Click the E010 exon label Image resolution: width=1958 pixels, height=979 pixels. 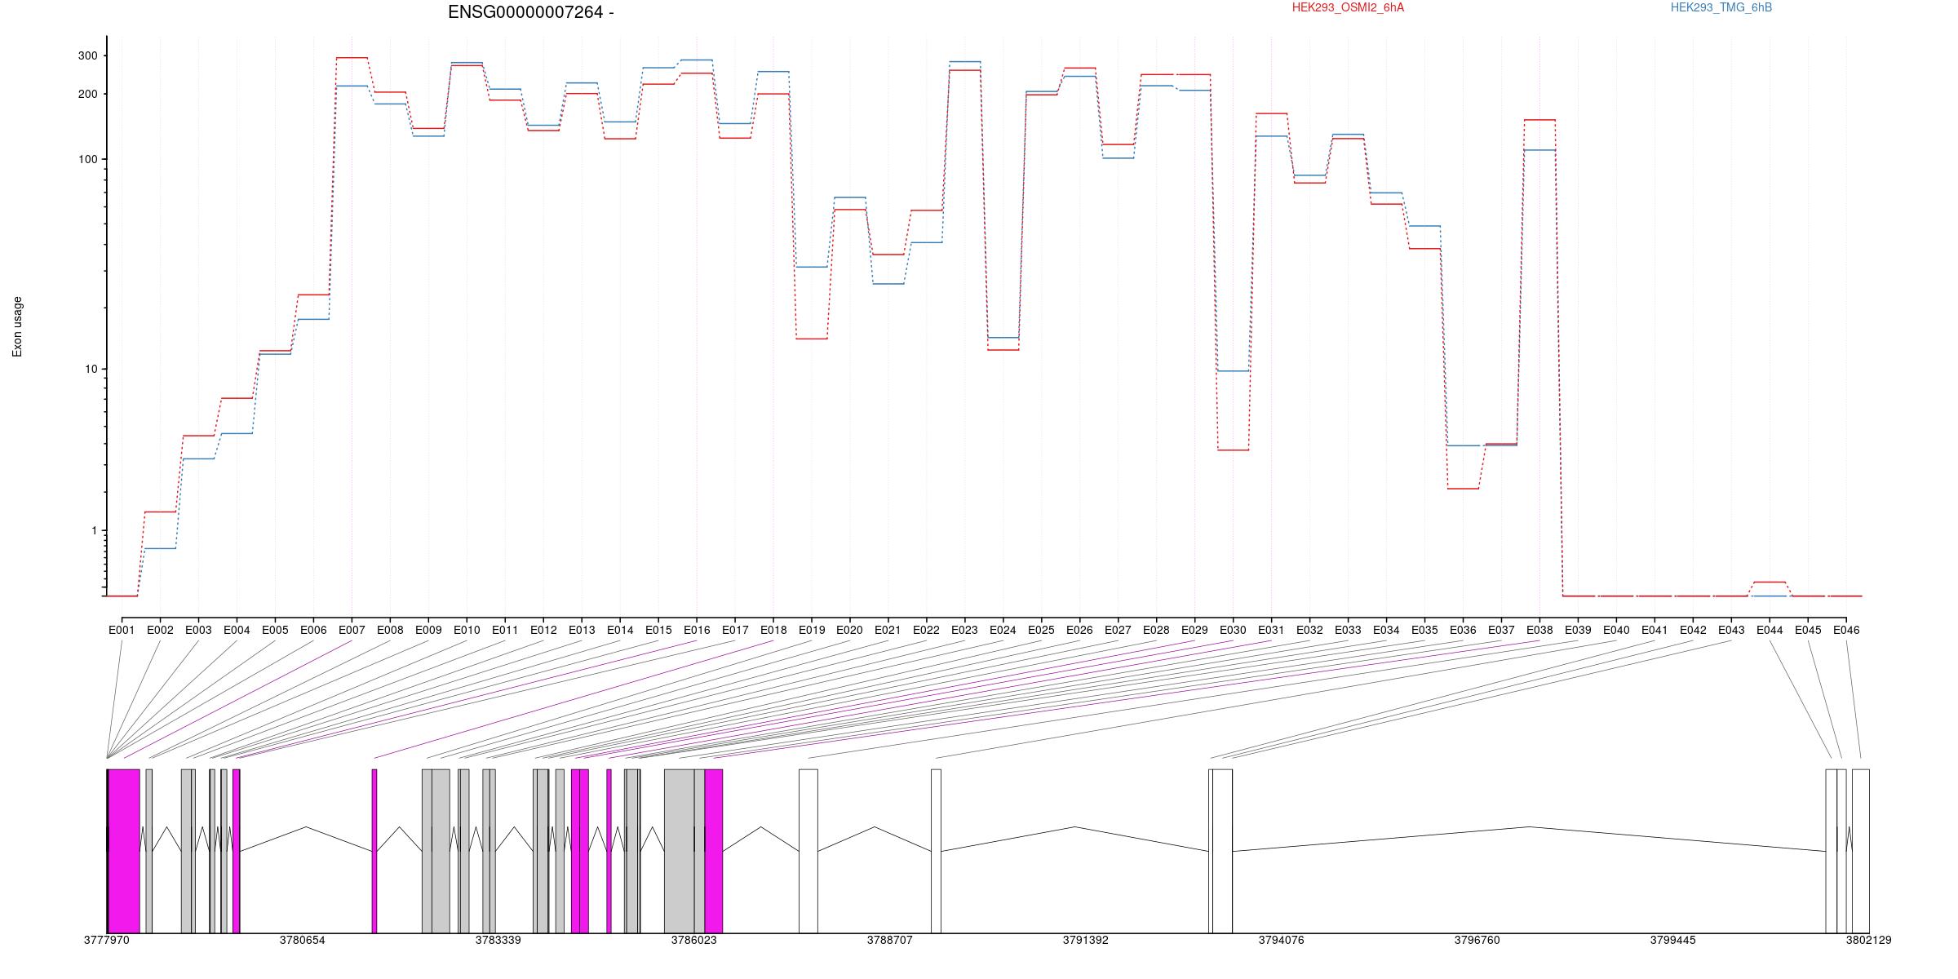(467, 630)
